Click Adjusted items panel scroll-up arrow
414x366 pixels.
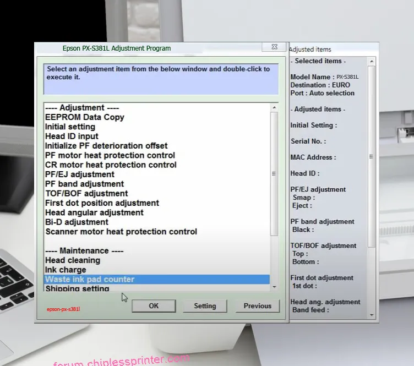[372, 61]
